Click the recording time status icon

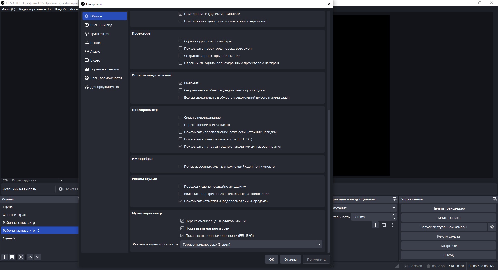pyautogui.click(x=428, y=266)
